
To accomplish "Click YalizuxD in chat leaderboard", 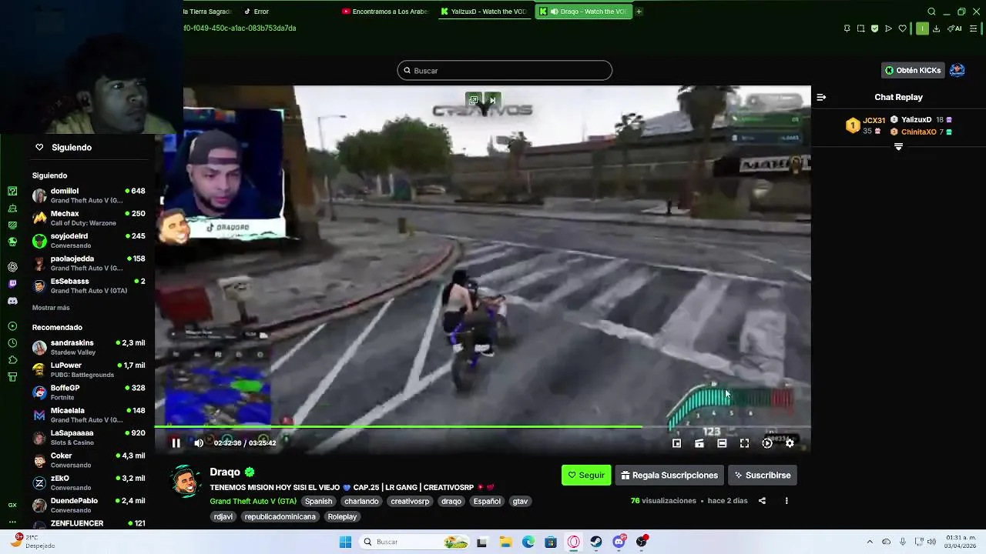I will point(917,120).
